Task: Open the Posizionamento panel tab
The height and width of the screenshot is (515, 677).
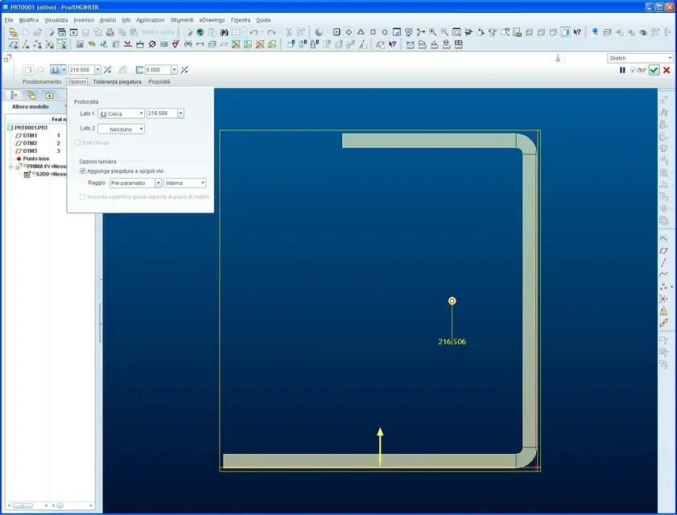Action: [x=42, y=81]
